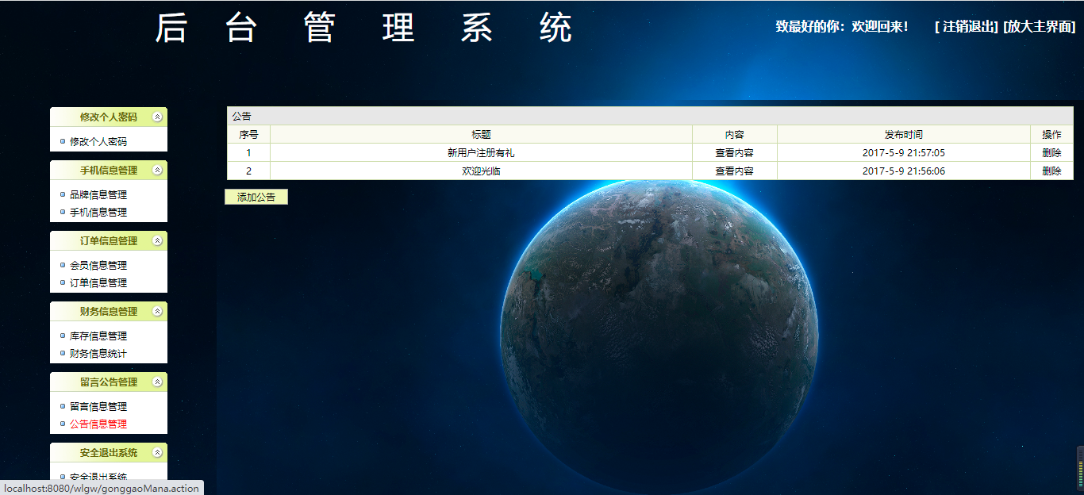Collapse the 安全退出系统 panel chevron
1084x495 pixels.
point(157,452)
